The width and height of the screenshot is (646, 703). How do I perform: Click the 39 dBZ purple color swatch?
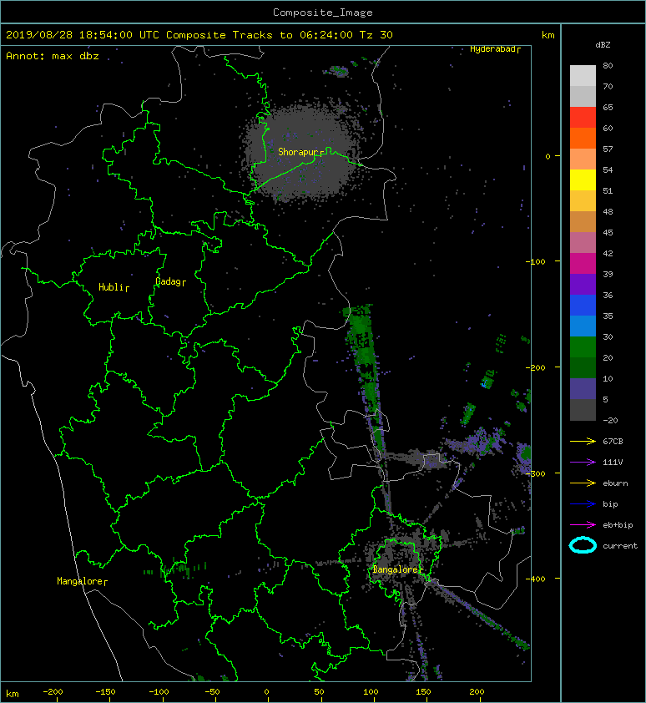pos(583,284)
